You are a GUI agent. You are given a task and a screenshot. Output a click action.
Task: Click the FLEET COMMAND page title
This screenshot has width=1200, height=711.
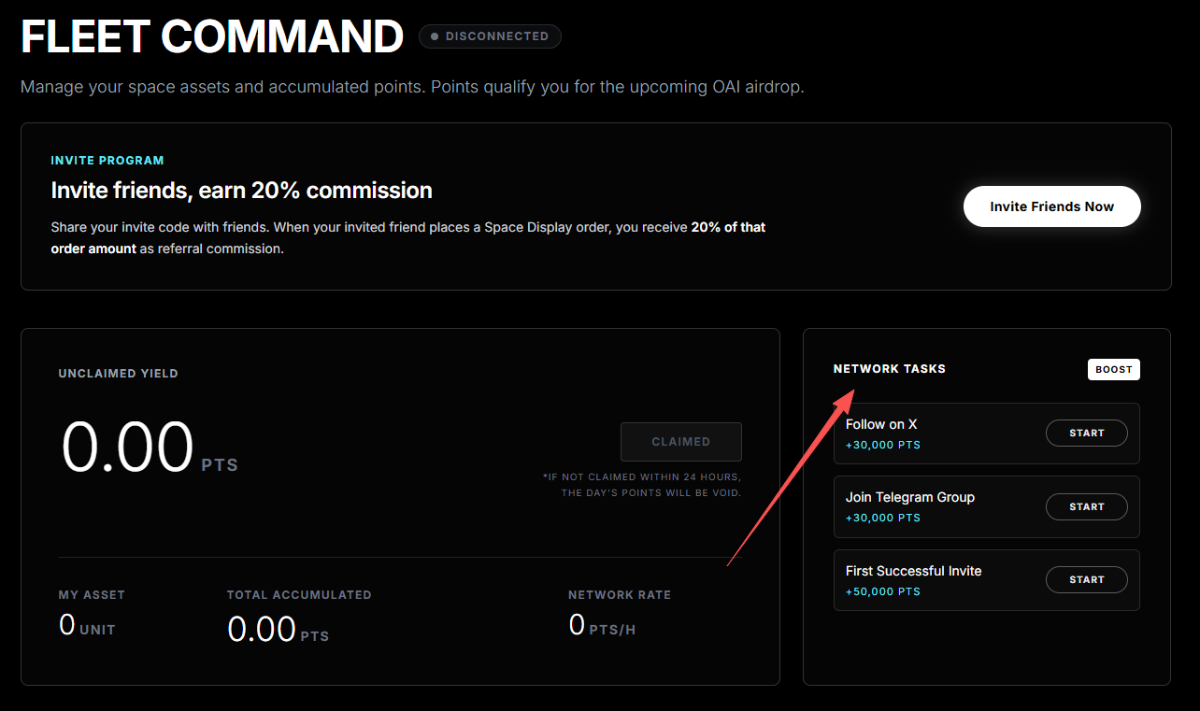coord(212,36)
